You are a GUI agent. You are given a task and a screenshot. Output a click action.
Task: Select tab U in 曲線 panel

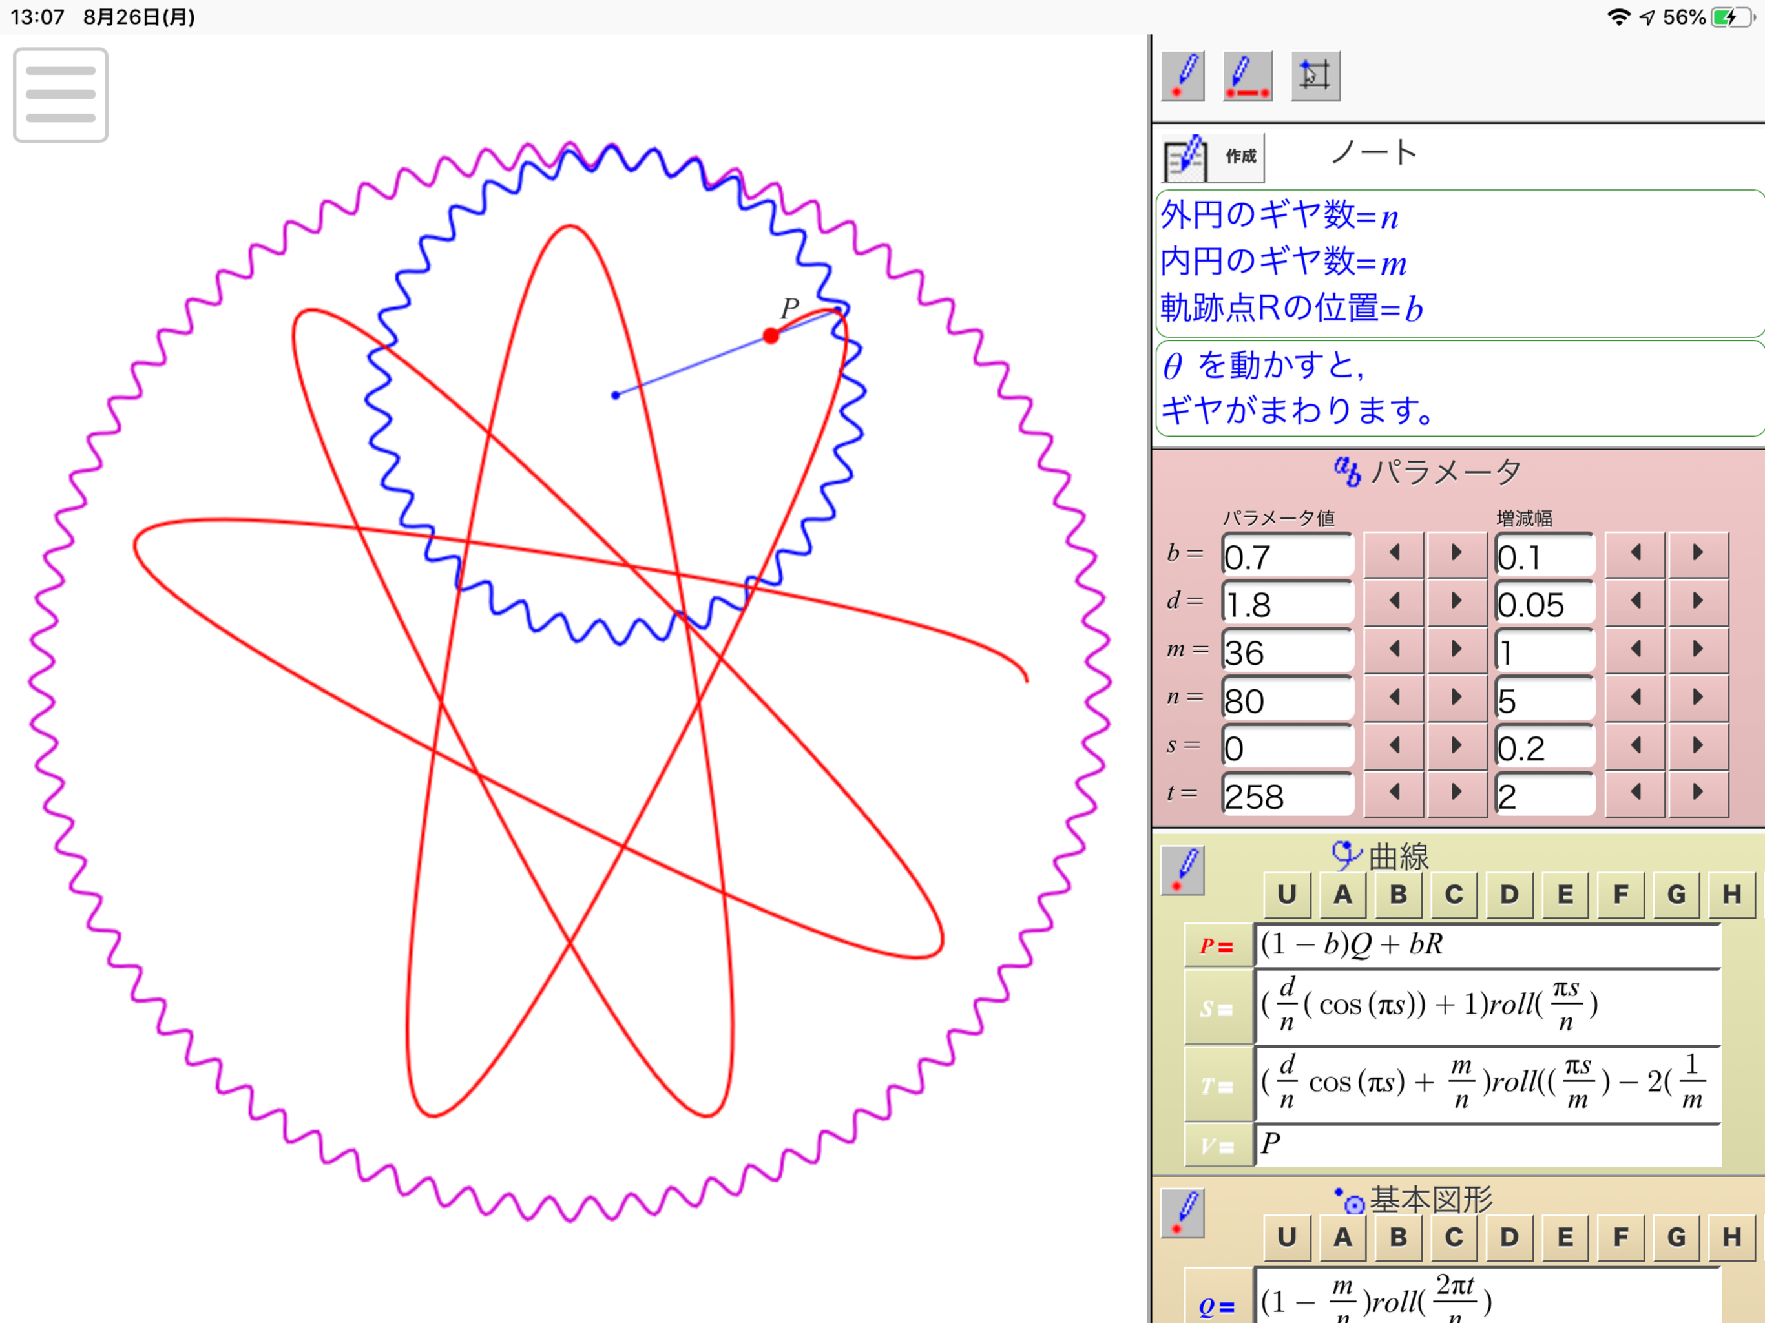point(1287,895)
